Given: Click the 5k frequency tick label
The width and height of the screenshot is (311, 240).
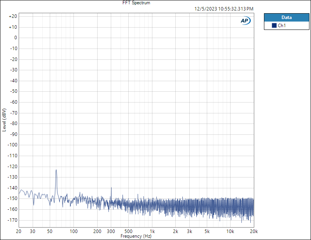Looking at the screenshot, I should tap(207, 231).
